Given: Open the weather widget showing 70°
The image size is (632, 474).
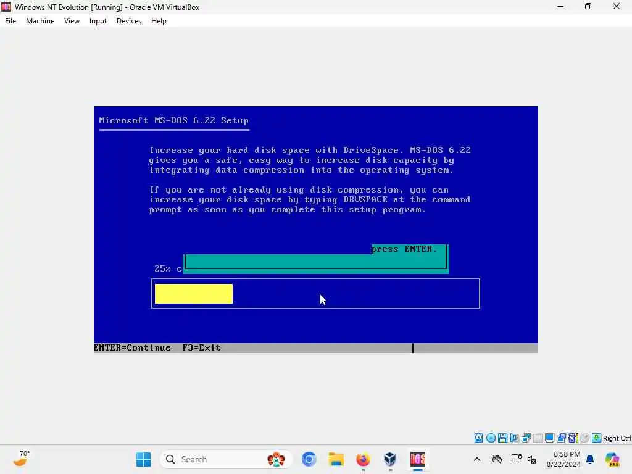Looking at the screenshot, I should pyautogui.click(x=21, y=459).
